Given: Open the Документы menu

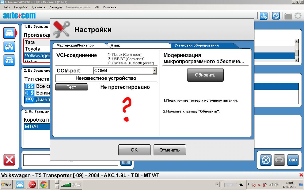Looking at the screenshot, I should point(39,7).
